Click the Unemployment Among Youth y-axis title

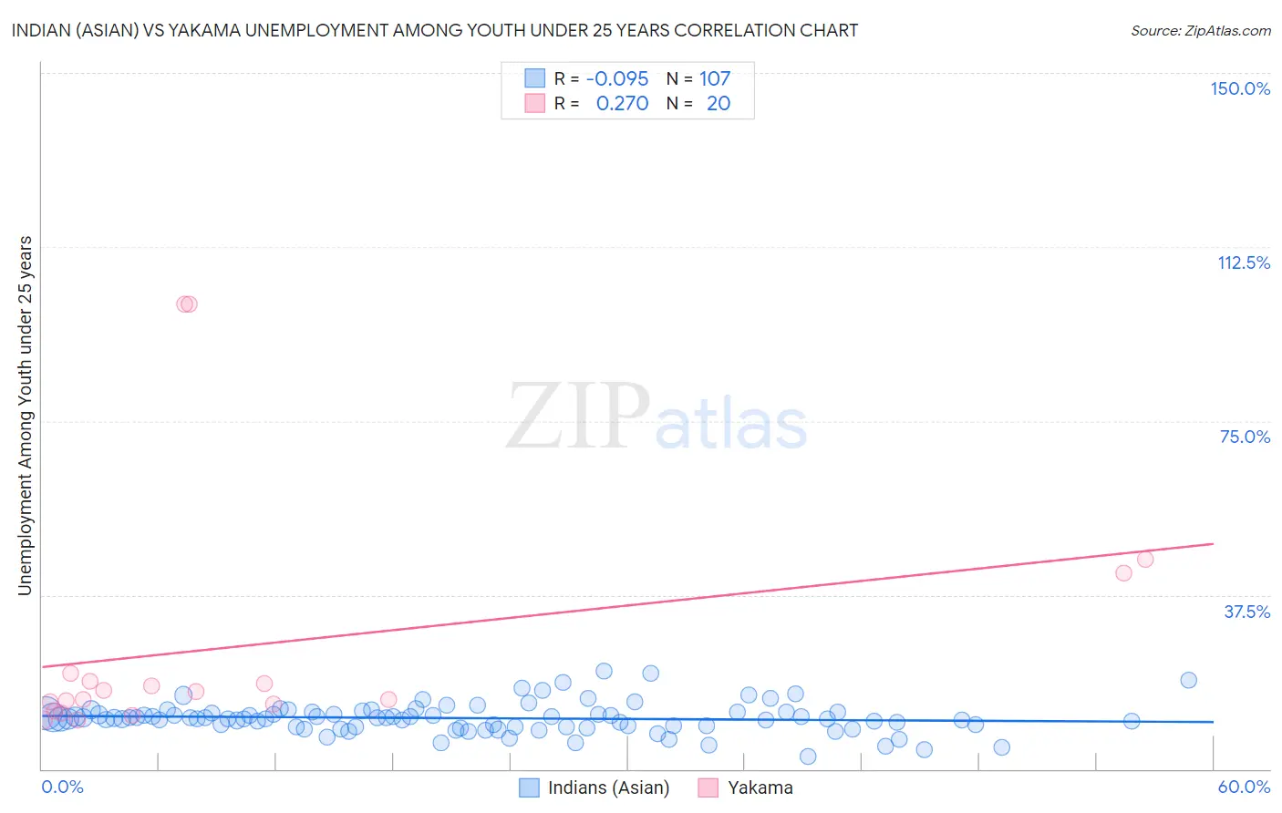pos(26,416)
